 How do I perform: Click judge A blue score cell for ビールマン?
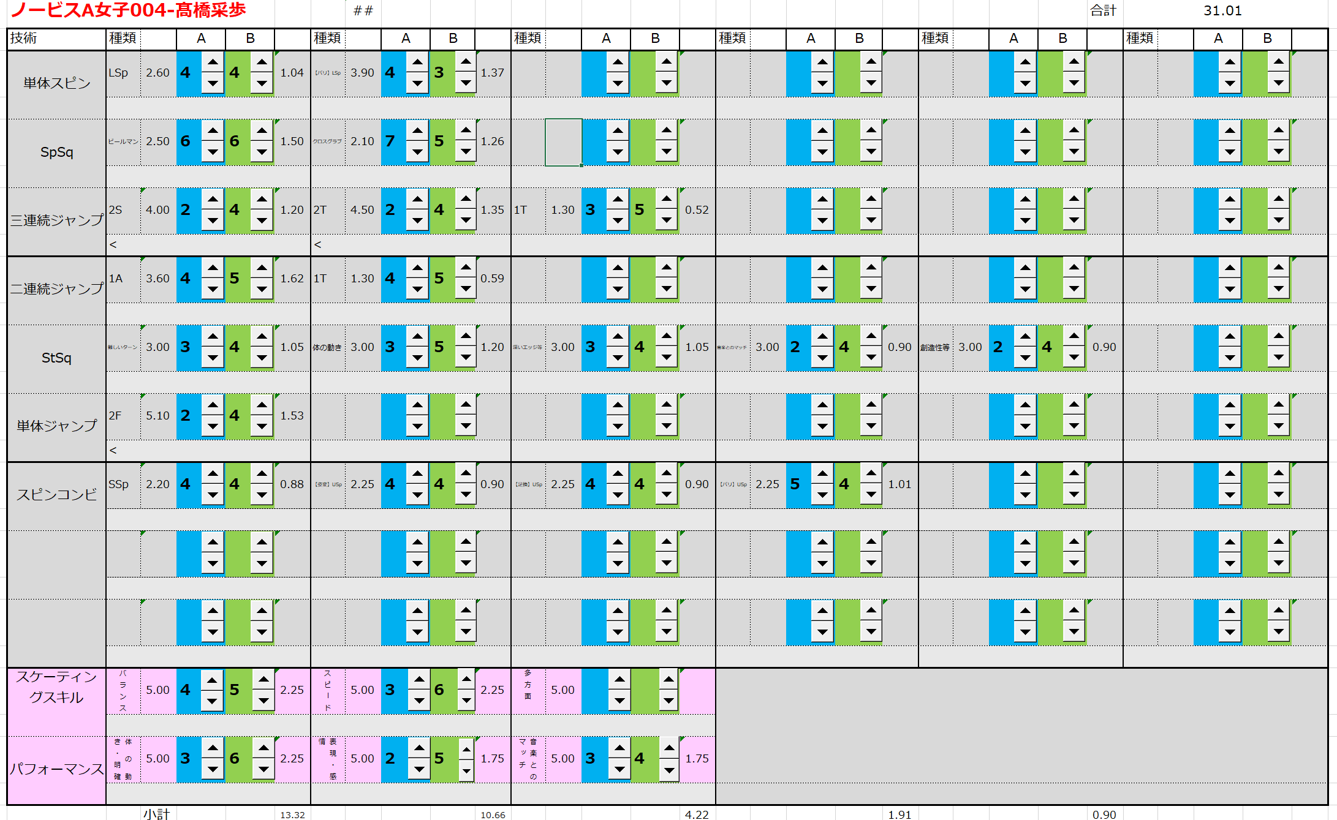pos(186,141)
